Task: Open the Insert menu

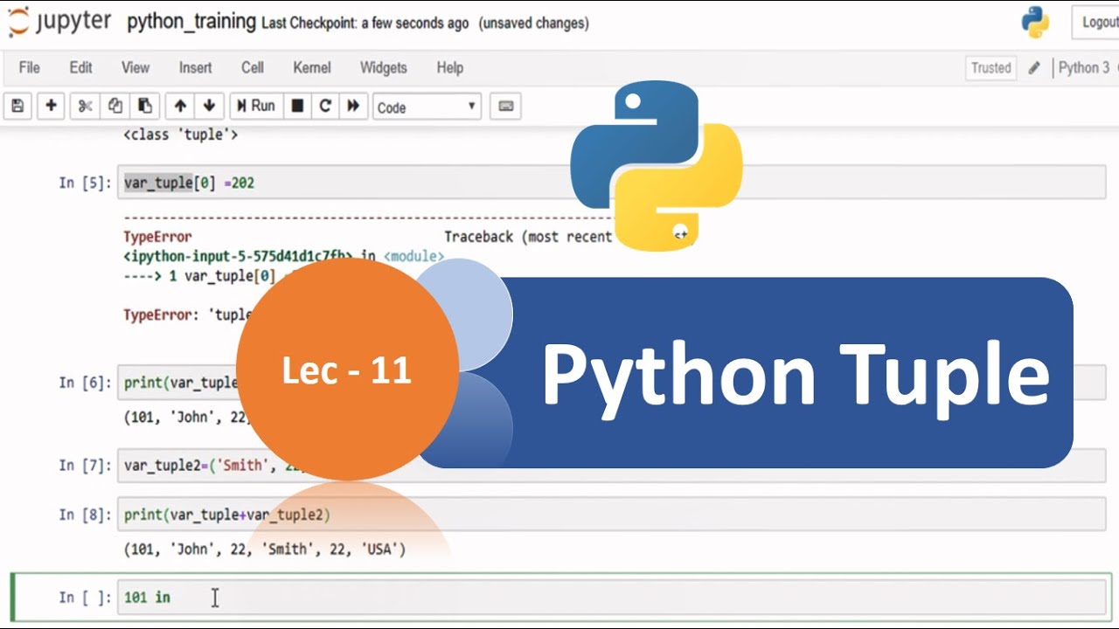Action: click(195, 67)
